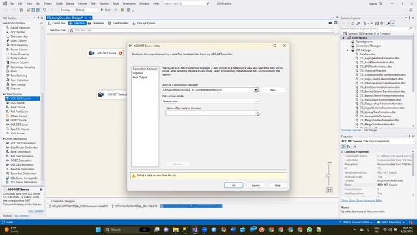Open Show Advanced Editor link
This screenshot has height=235, width=417.
pyautogui.click(x=369, y=200)
